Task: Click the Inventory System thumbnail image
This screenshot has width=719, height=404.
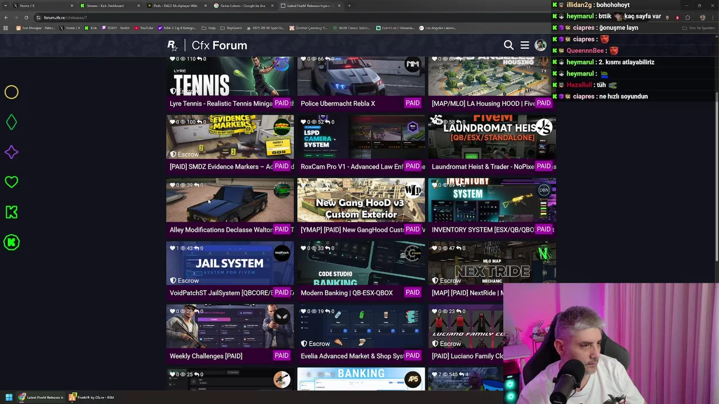Action: pyautogui.click(x=492, y=200)
